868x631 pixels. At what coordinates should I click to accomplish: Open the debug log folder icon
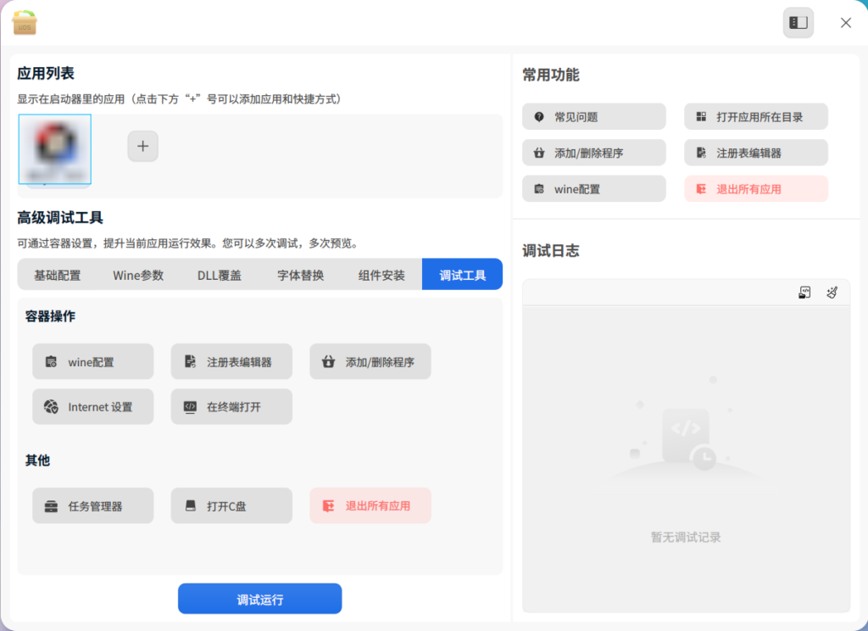(804, 293)
